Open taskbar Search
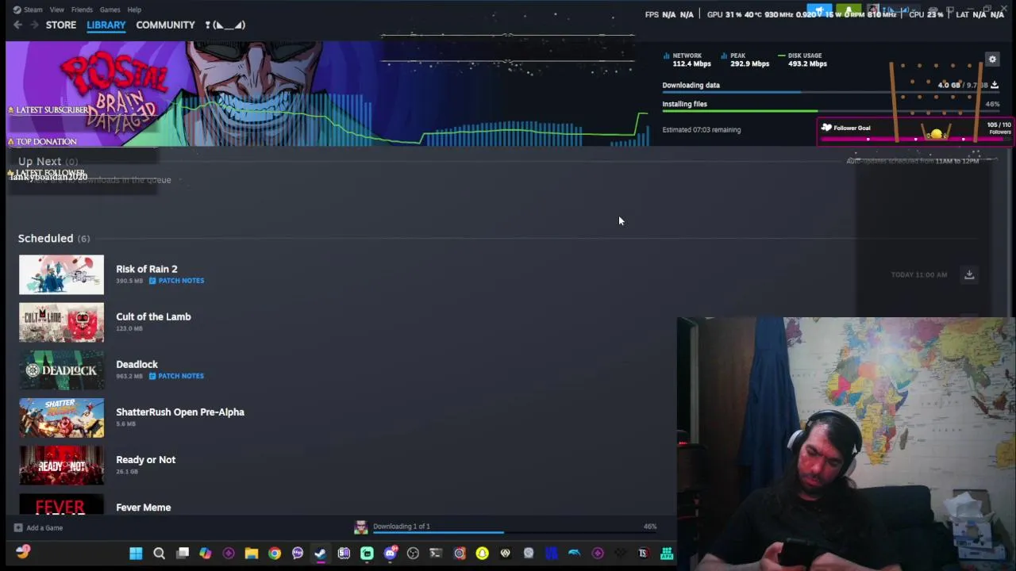 (159, 554)
